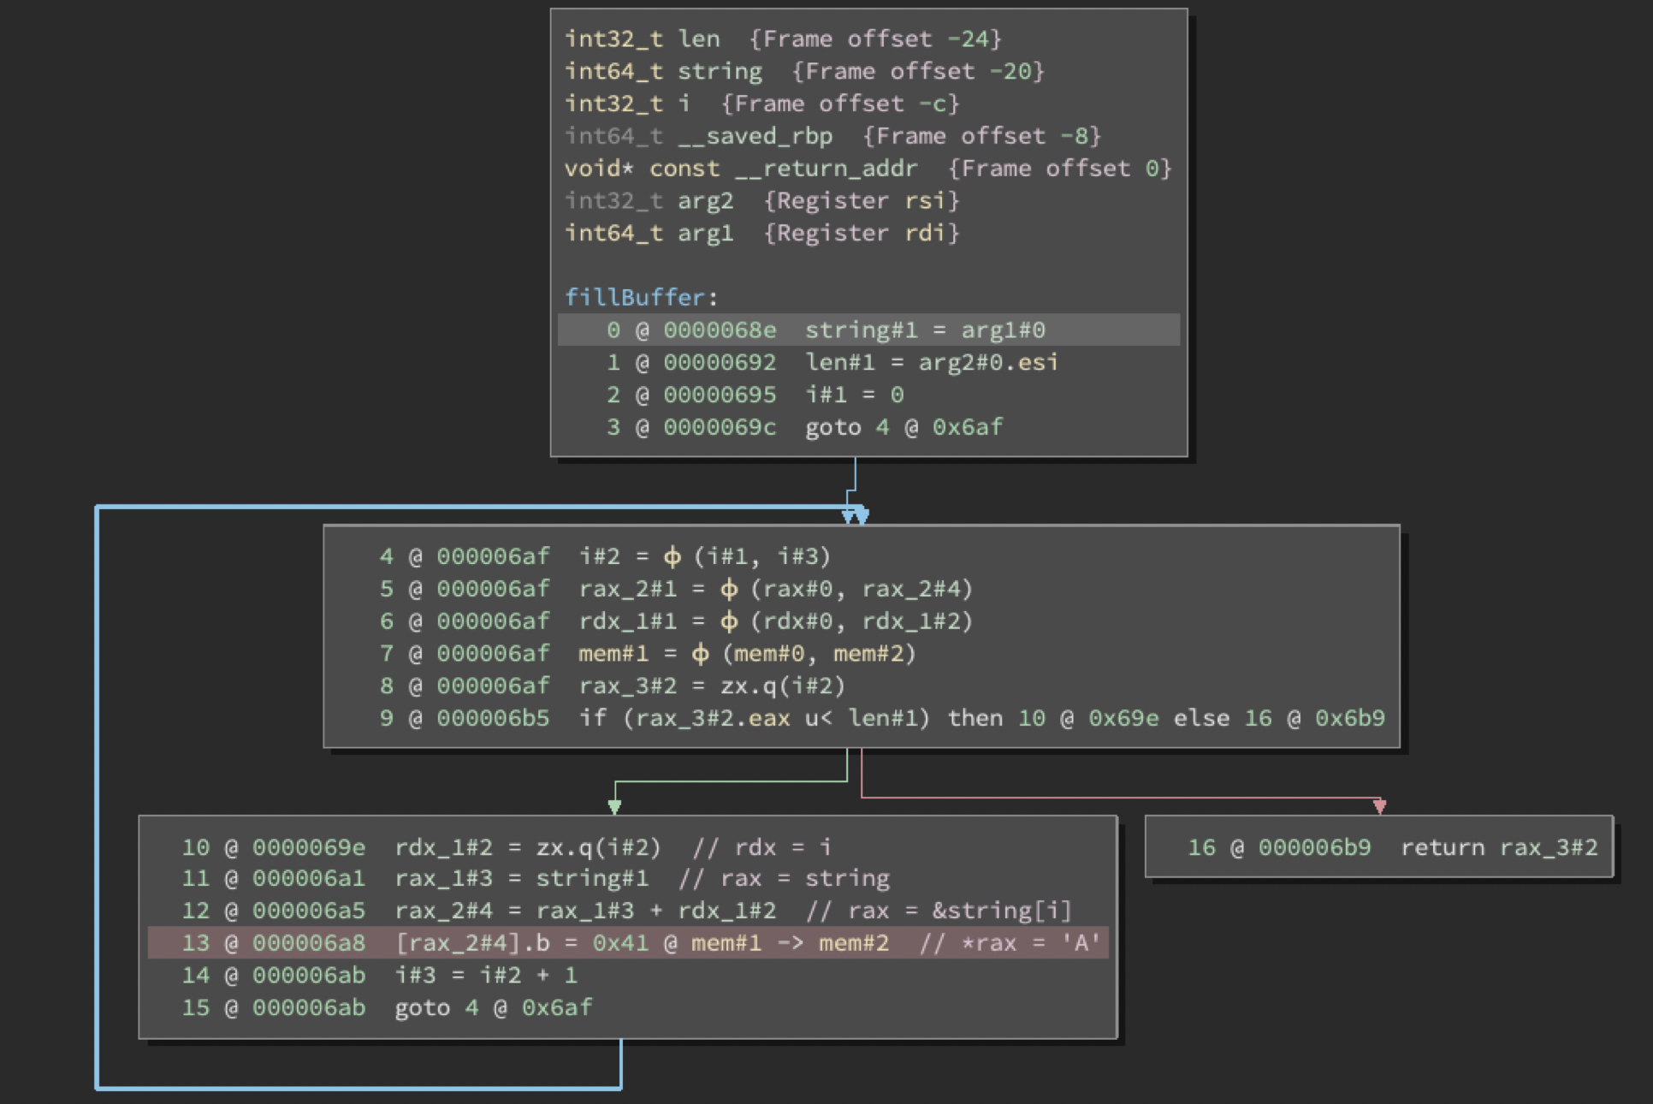Click the __return_addr variable declaration
Image resolution: width=1653 pixels, height=1104 pixels.
[x=826, y=169]
